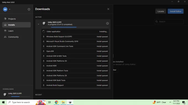Viewport: 188px width, 105px height.
Task: Click the Install Editor button
Action: [x=176, y=11]
